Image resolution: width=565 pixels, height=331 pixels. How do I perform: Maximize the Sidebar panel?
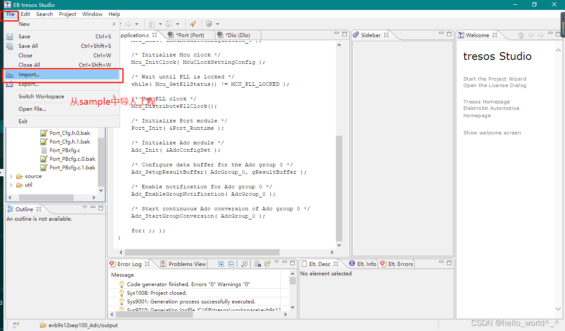click(x=449, y=34)
